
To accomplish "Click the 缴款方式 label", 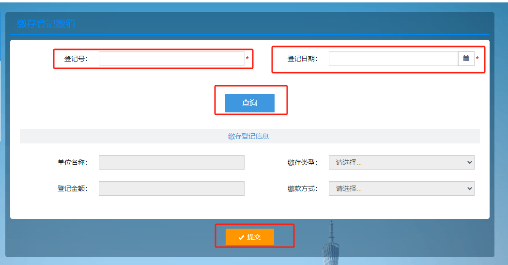I will click(303, 188).
